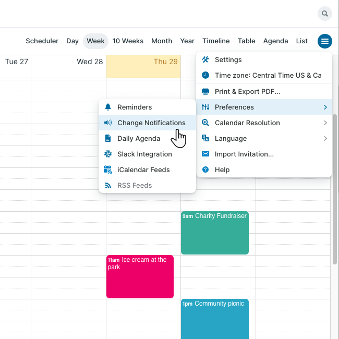Select Daily Agenda in submenu
Image resolution: width=339 pixels, height=339 pixels.
pos(147,138)
